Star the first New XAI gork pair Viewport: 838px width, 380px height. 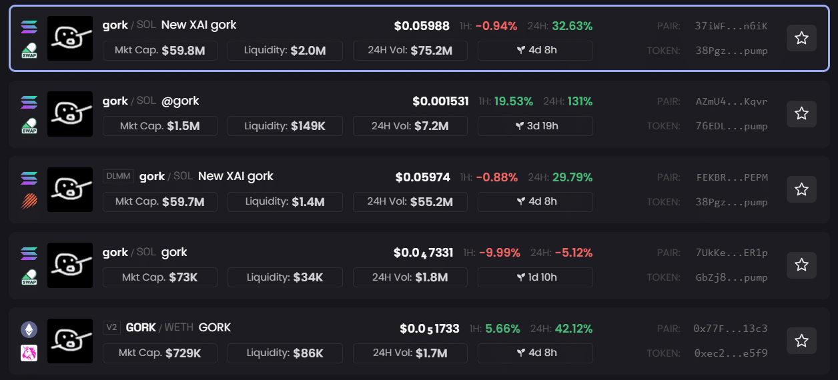[x=801, y=38]
